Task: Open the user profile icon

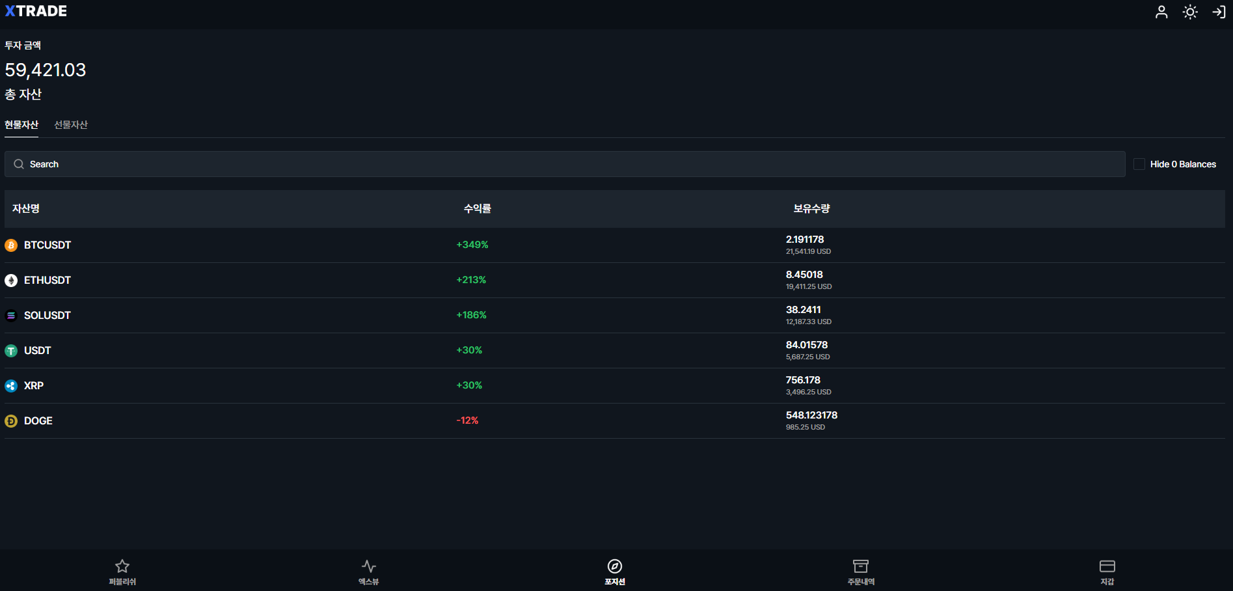Action: tap(1161, 12)
